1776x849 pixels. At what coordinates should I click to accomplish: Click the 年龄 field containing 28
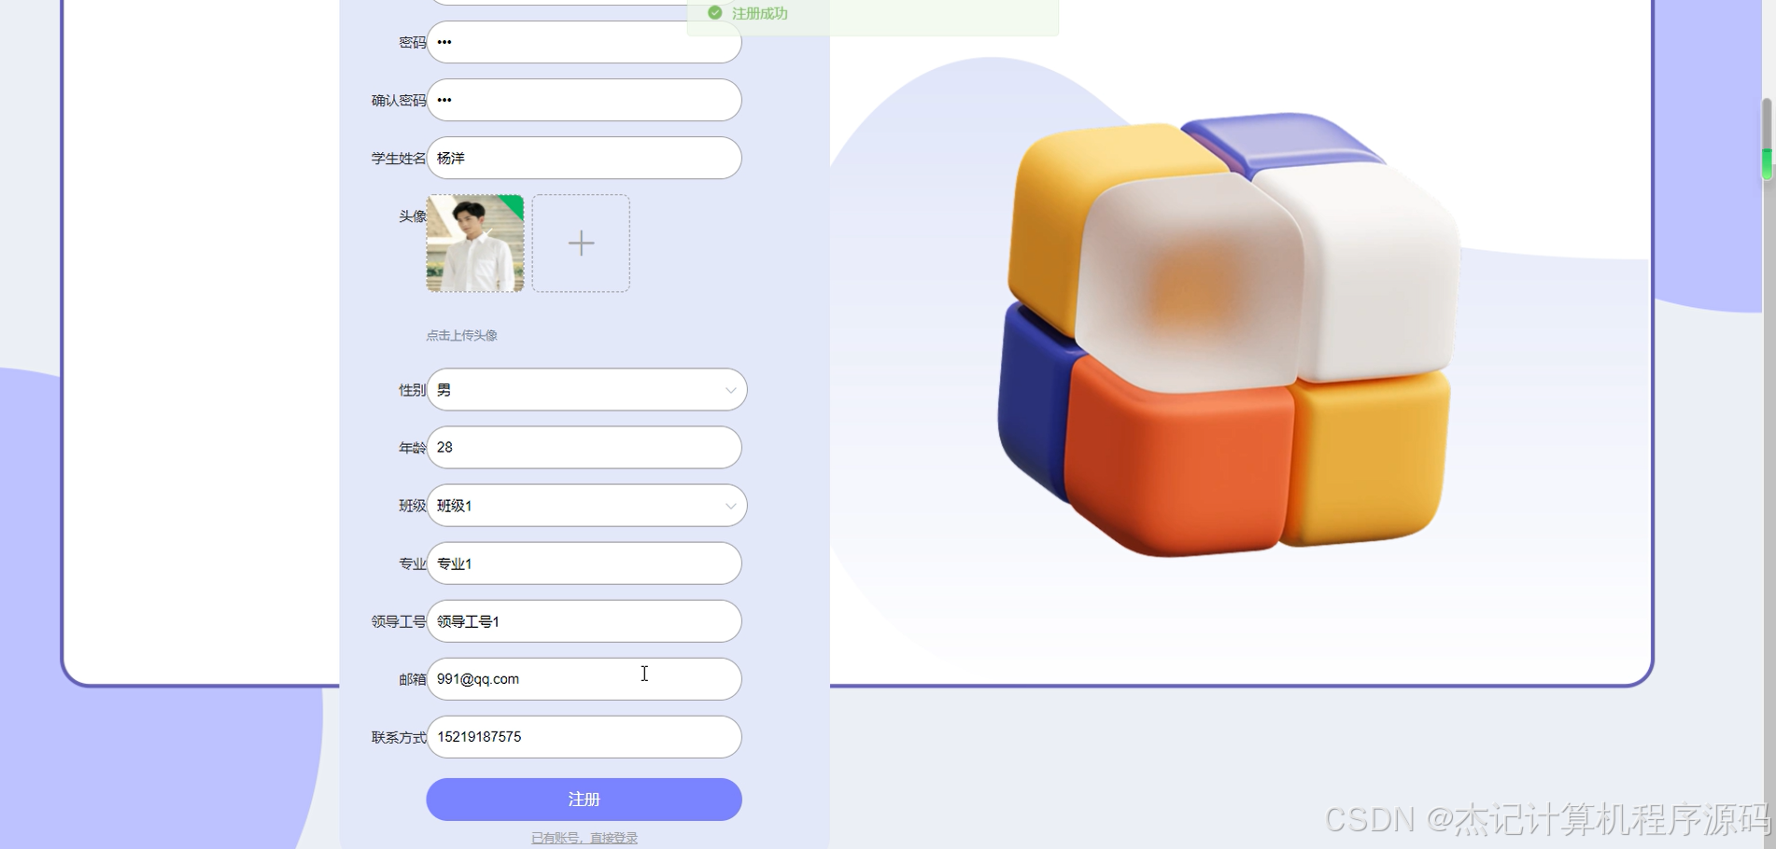pyautogui.click(x=584, y=448)
